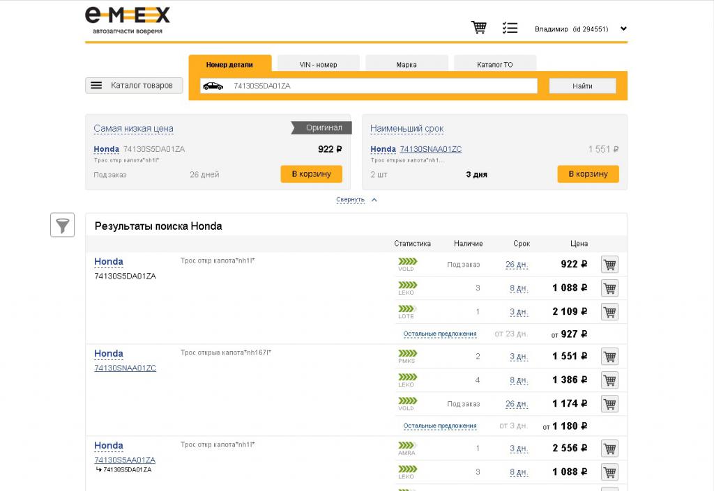Add the 1 551 ₽ PMKS offer to cart
The height and width of the screenshot is (491, 714).
coord(609,357)
